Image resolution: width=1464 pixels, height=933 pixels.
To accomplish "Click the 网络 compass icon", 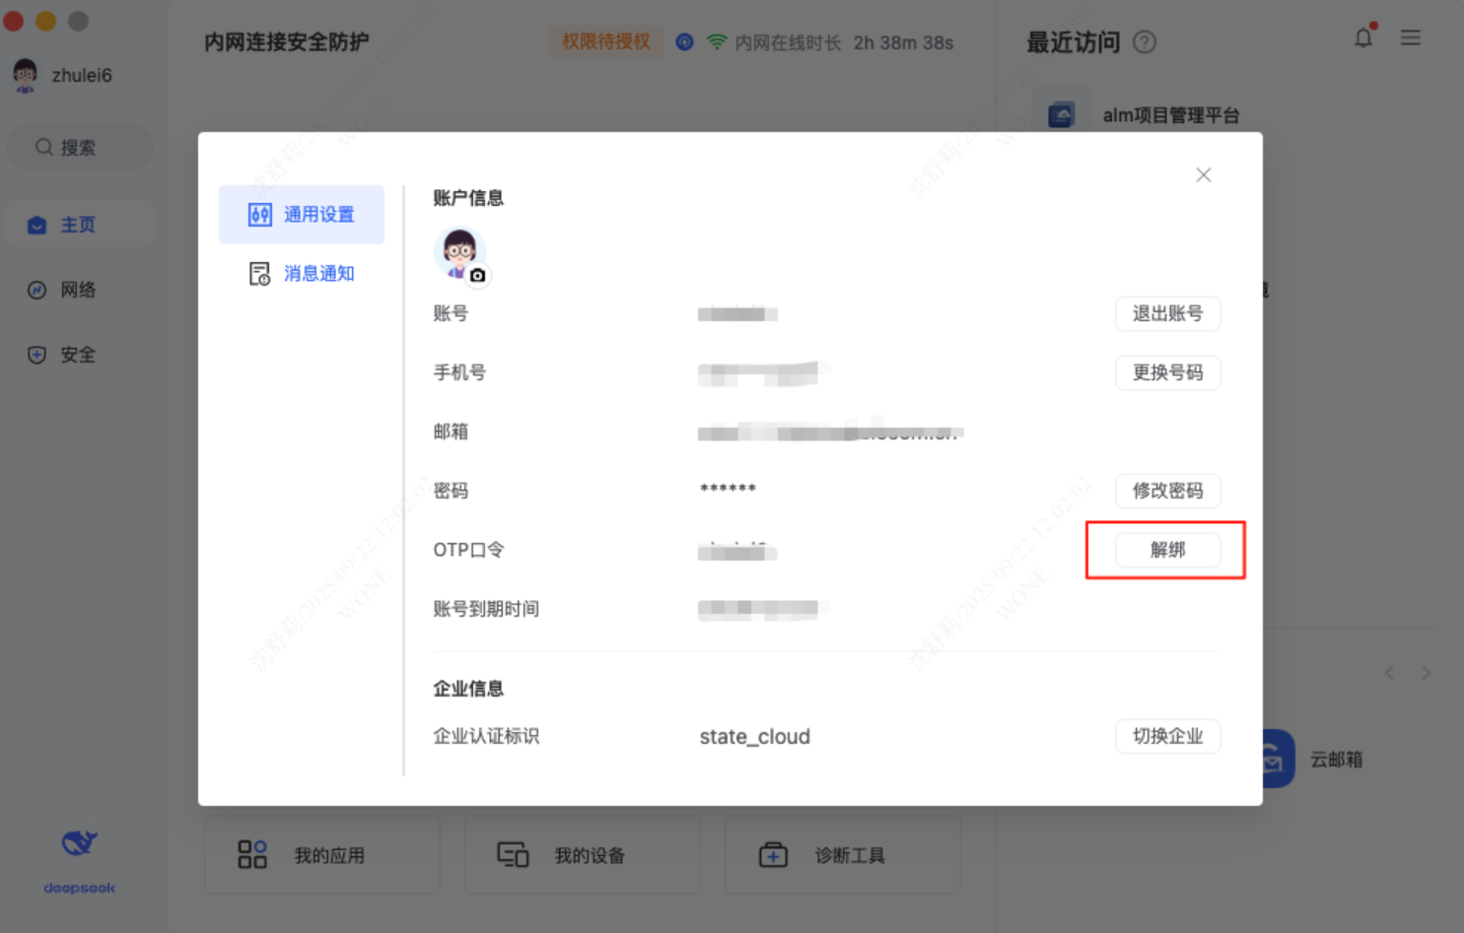I will click(x=37, y=290).
